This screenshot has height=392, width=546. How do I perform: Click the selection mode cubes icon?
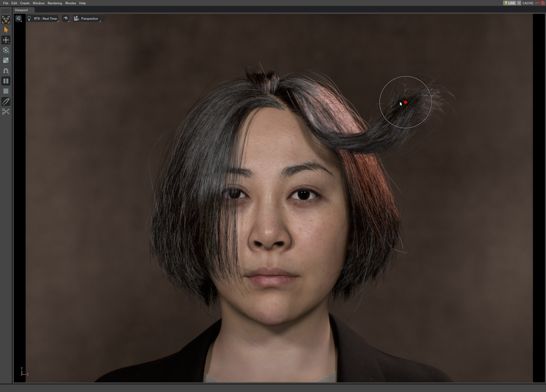pos(6,20)
